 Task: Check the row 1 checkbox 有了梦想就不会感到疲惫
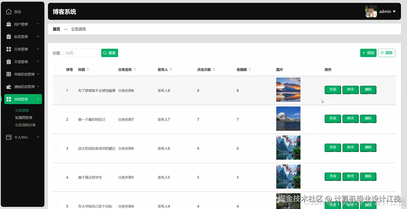(x=56, y=91)
